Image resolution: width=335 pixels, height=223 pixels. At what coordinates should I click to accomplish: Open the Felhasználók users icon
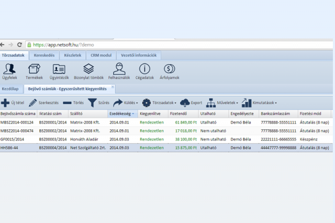(119, 70)
